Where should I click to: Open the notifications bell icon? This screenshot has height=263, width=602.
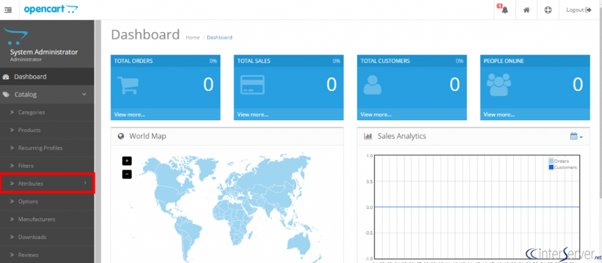pos(504,9)
